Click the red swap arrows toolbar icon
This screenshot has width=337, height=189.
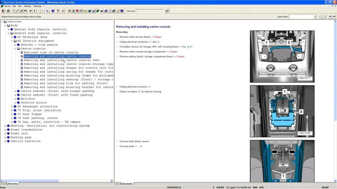[63, 11]
